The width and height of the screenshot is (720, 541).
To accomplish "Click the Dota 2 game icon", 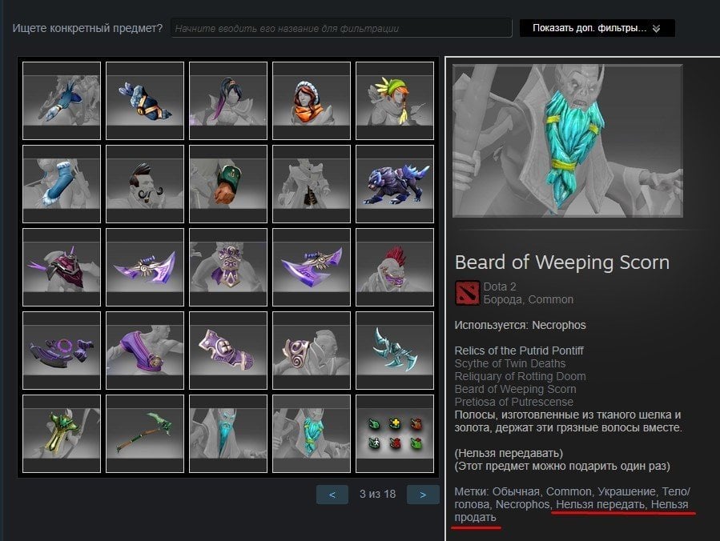I will point(467,293).
